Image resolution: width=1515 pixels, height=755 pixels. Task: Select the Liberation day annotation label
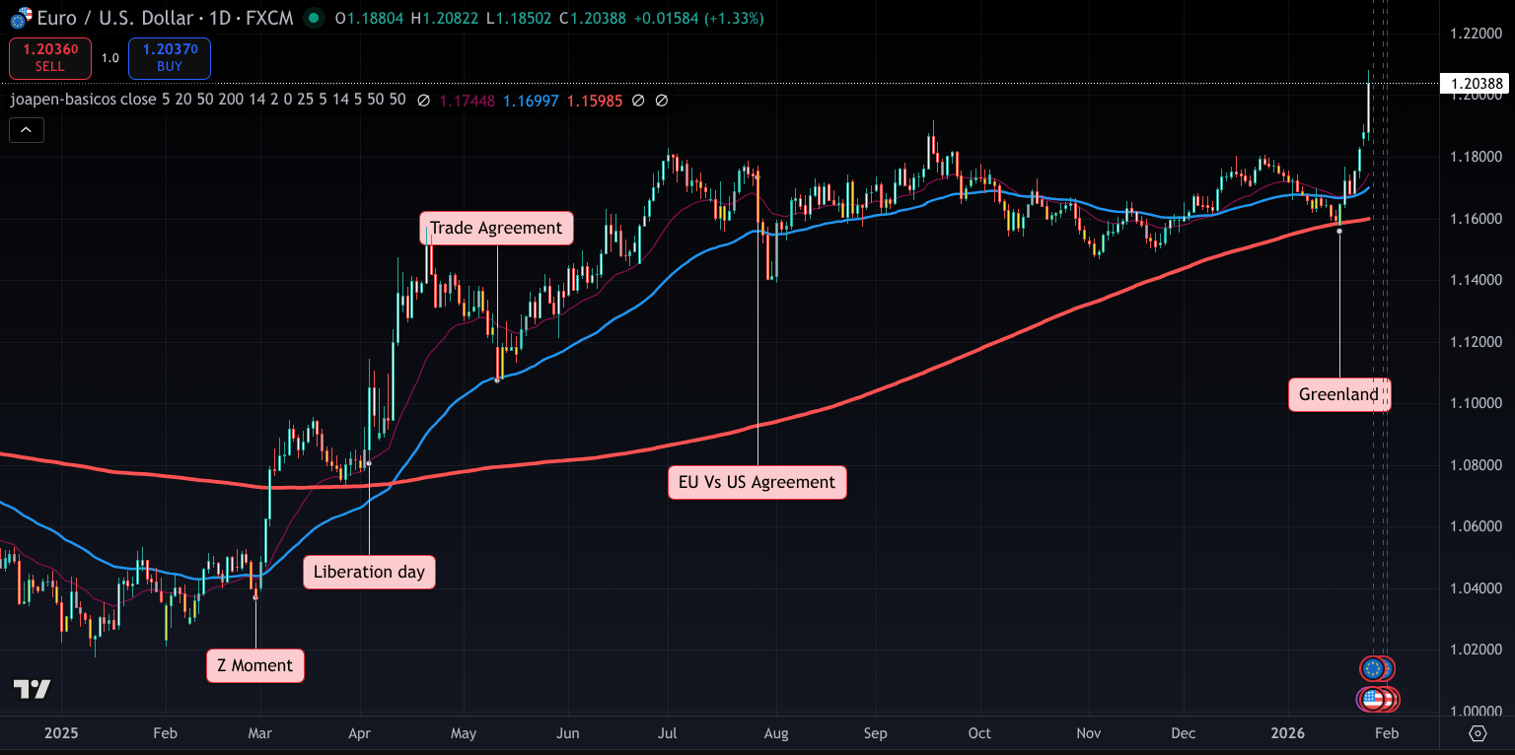coord(369,572)
